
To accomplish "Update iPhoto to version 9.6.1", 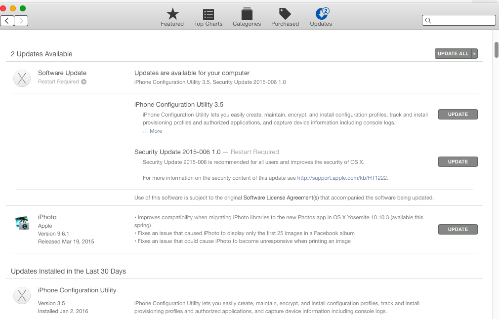I will 458,229.
